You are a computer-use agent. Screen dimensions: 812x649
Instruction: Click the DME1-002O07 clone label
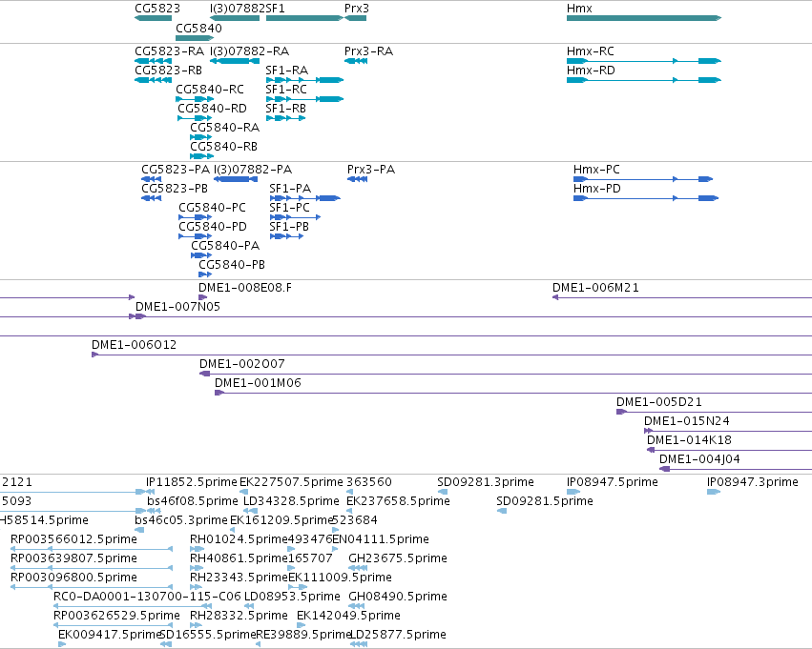click(241, 365)
